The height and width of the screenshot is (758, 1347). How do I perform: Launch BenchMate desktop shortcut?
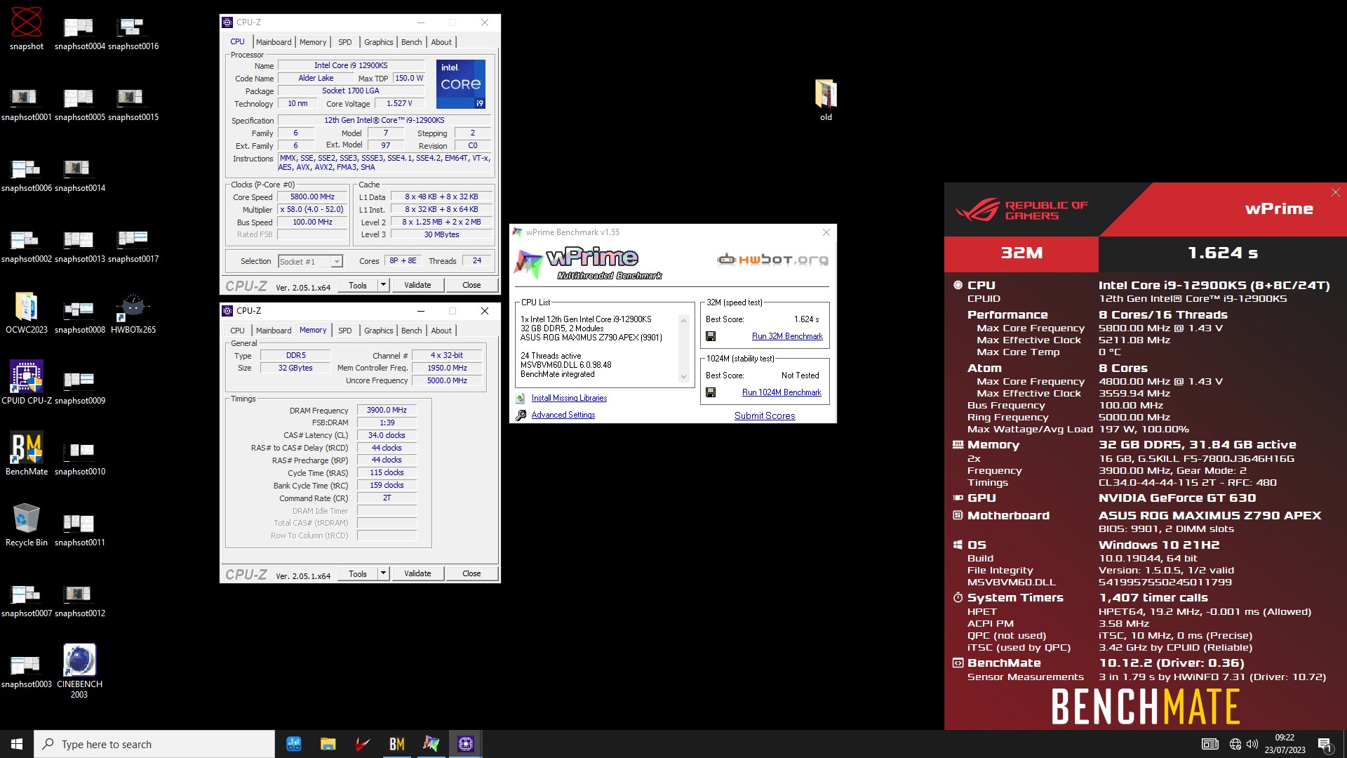pos(27,455)
